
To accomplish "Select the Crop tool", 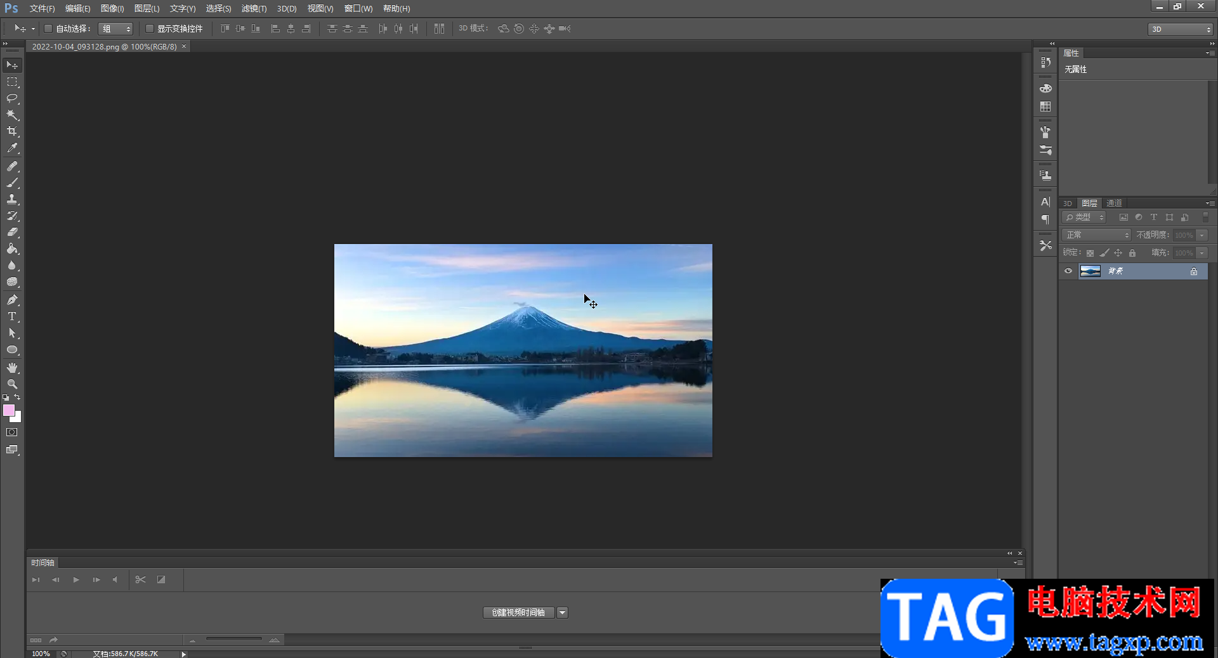I will coord(12,131).
